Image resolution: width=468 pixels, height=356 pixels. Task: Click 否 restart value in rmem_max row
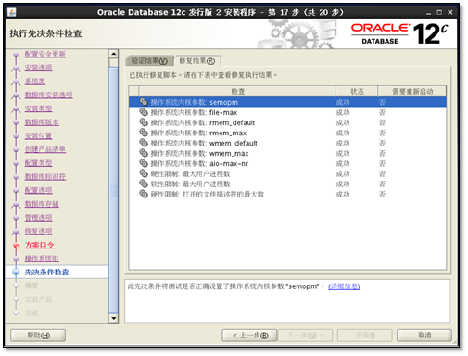pos(382,133)
